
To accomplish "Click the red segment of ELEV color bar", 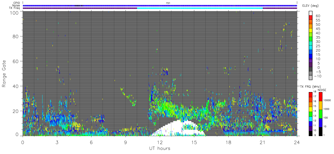I will pos(311,18).
